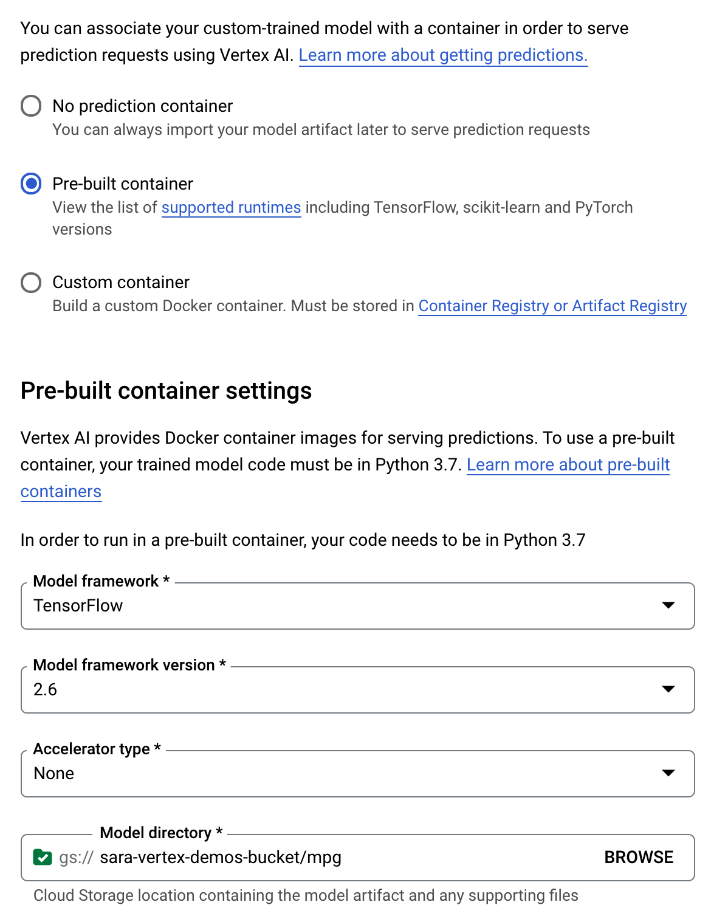Open "Learn more about getting predictions" link
711x919 pixels.
point(444,55)
